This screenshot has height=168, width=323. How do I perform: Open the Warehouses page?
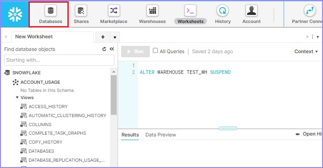point(152,14)
